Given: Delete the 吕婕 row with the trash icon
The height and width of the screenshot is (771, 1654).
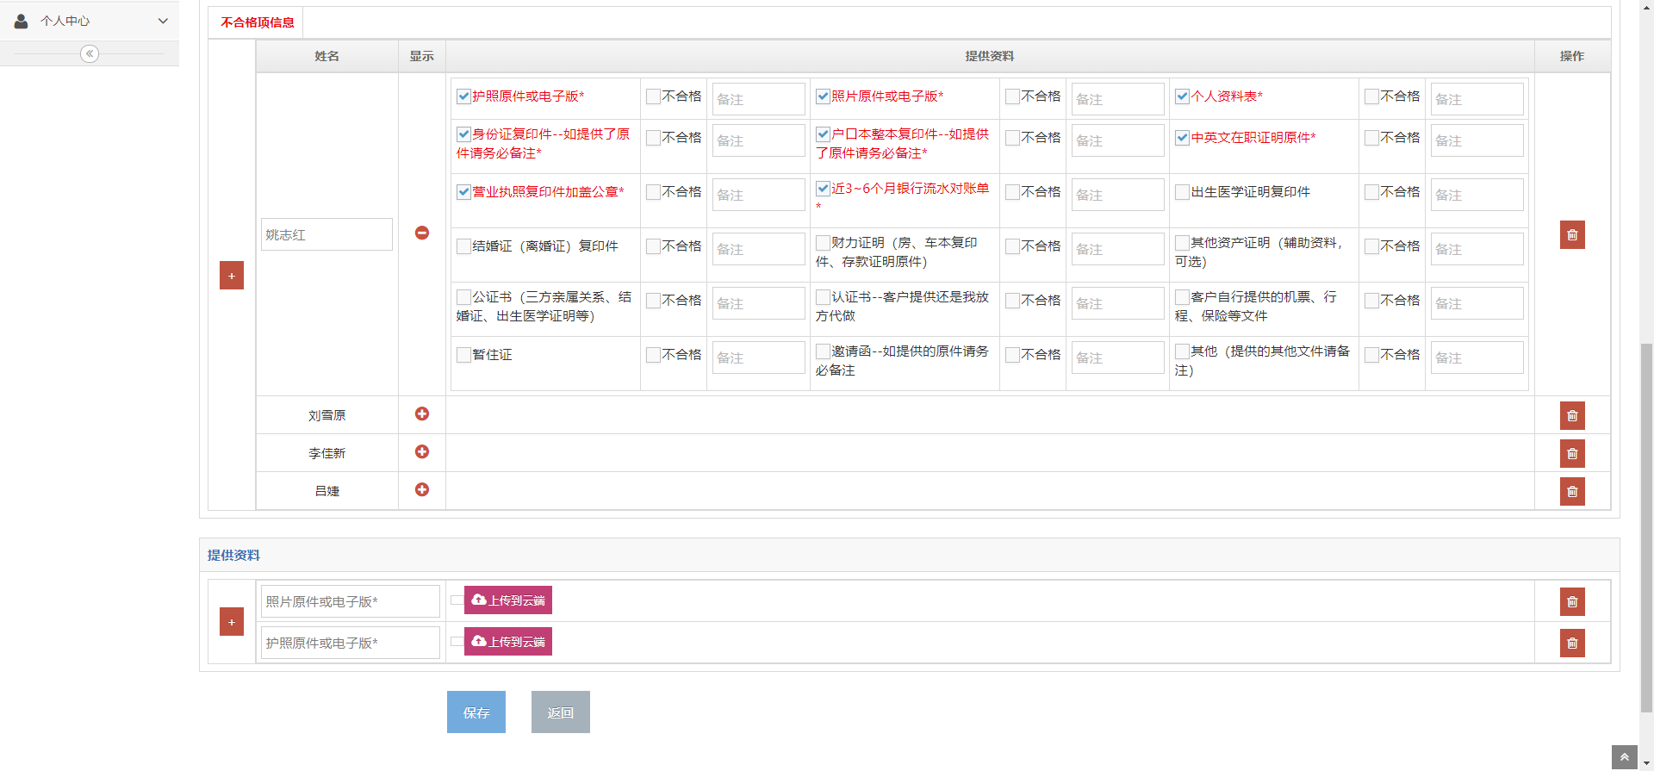Looking at the screenshot, I should 1572,491.
